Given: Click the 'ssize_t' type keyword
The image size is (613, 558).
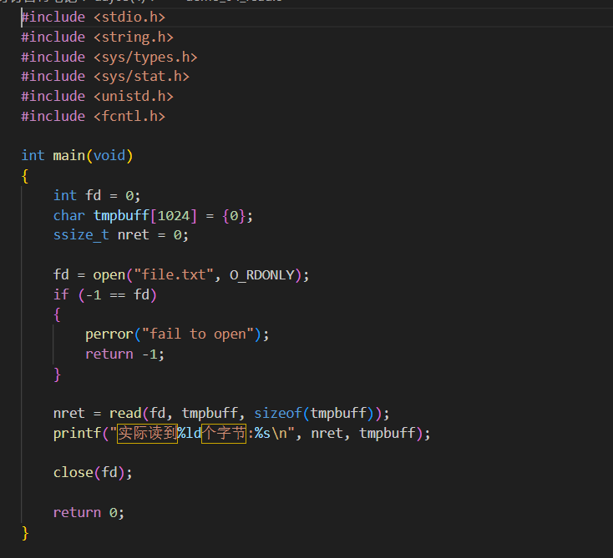Looking at the screenshot, I should click(x=81, y=235).
